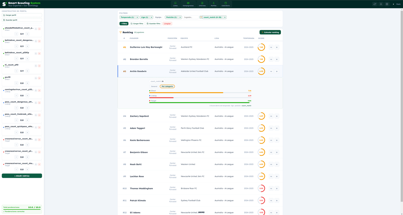403x215 pixels.
Task: Lock the pass_count_dangerous_att metric
Action: click(x=36, y=103)
